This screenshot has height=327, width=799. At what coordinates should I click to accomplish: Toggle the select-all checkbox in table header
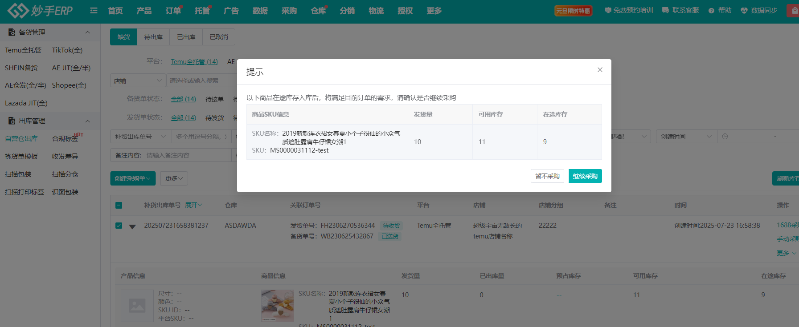pos(119,206)
